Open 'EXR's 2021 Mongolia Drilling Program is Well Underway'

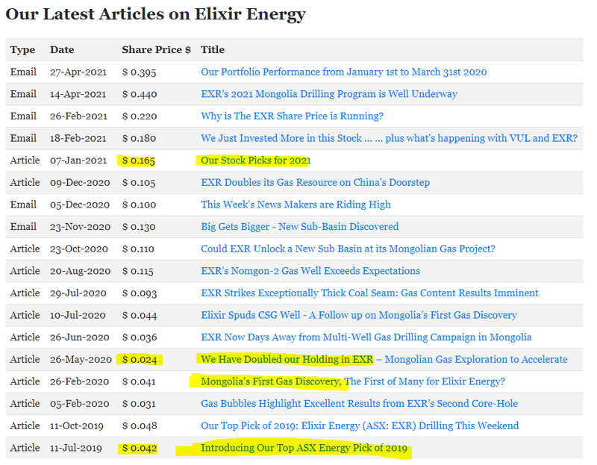tap(329, 94)
